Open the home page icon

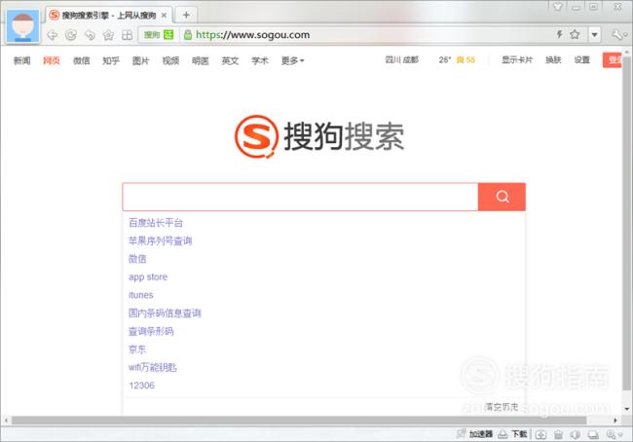pos(108,35)
